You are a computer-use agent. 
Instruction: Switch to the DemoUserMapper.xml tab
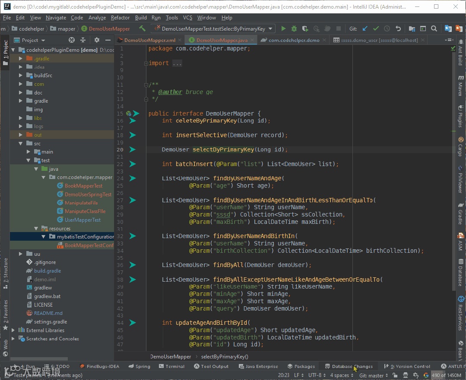149,40
